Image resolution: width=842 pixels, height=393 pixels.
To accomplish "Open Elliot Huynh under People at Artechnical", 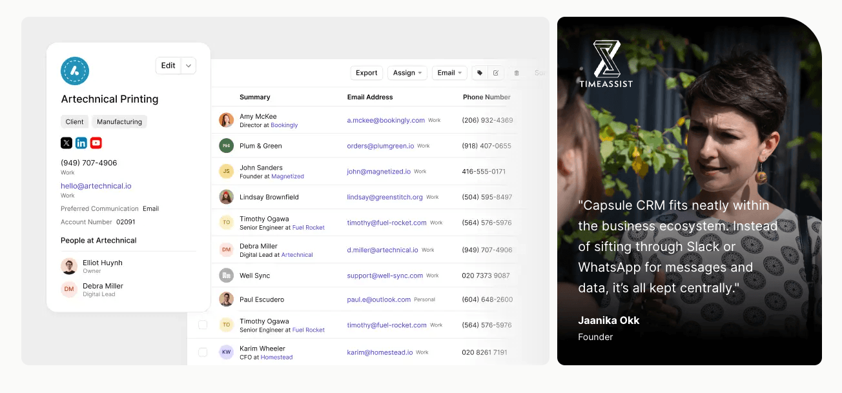I will click(x=103, y=263).
